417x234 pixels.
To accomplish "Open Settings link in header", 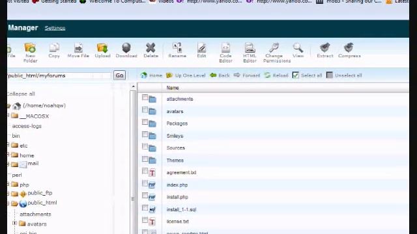I will (55, 28).
